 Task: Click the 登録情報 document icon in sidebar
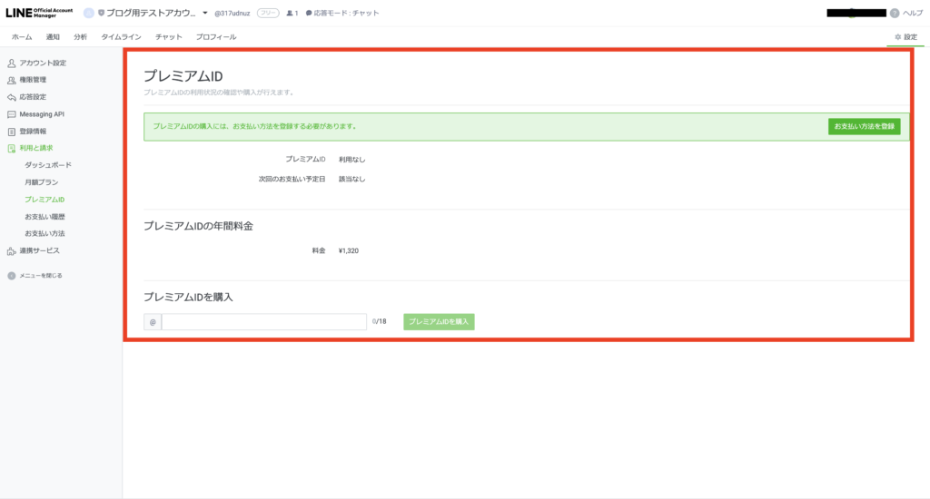click(x=12, y=132)
